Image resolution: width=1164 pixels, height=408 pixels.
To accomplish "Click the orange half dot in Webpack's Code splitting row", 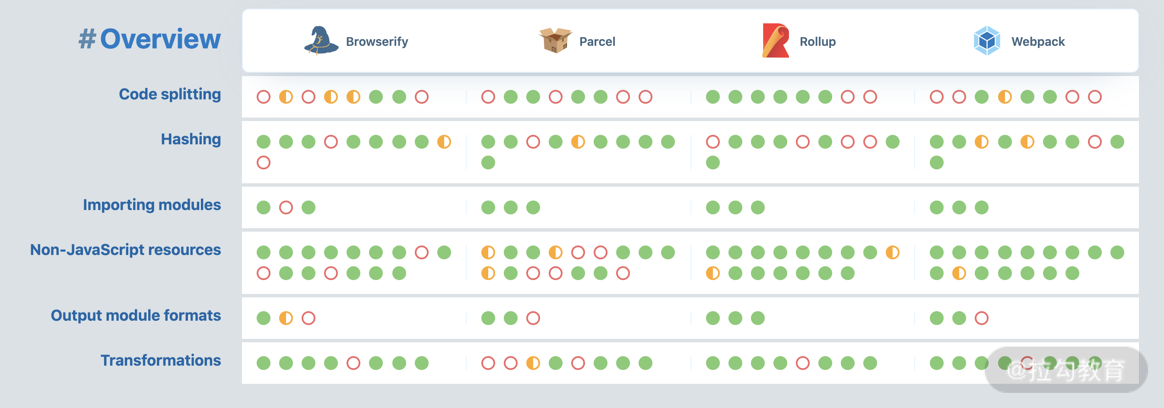I will (x=1005, y=97).
